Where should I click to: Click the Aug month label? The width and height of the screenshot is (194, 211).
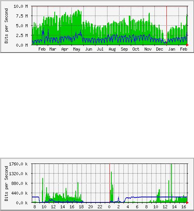click(112, 49)
